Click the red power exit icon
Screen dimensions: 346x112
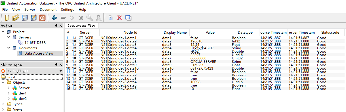pyautogui.click(x=42, y=18)
